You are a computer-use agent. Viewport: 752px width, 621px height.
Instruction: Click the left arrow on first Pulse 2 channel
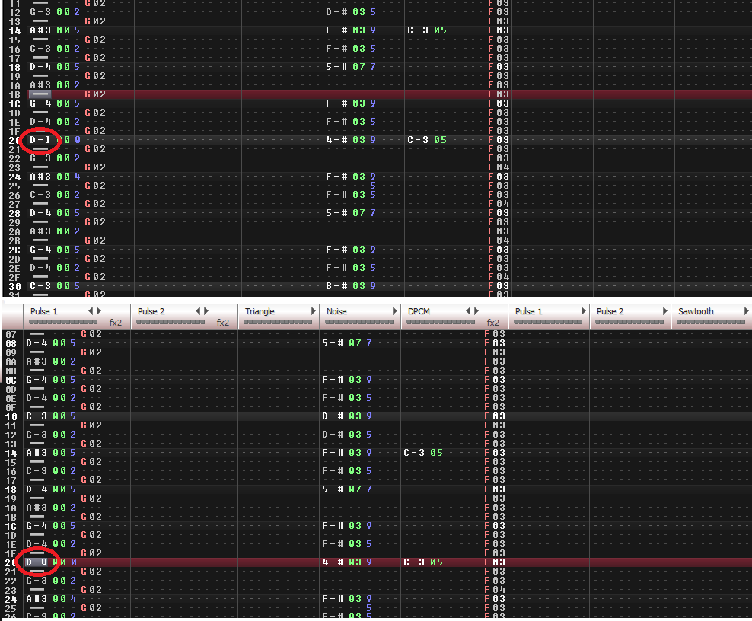click(199, 311)
